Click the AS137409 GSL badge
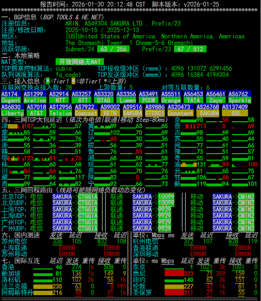 235,110
